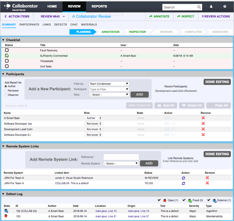Click Done Editing in Participants section

[217, 82]
